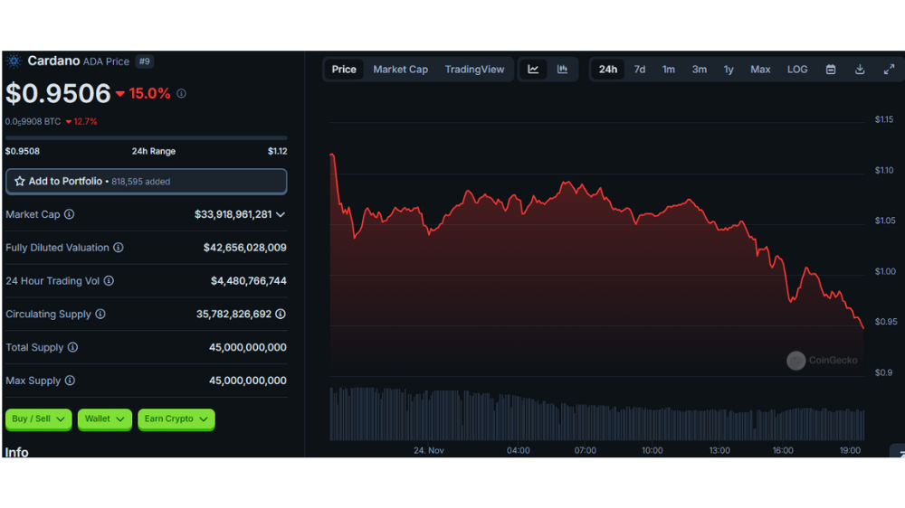Download the chart data
The width and height of the screenshot is (905, 508).
pyautogui.click(x=860, y=70)
